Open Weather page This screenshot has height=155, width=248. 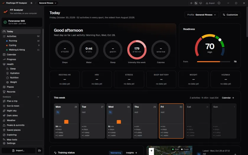[21, 120]
